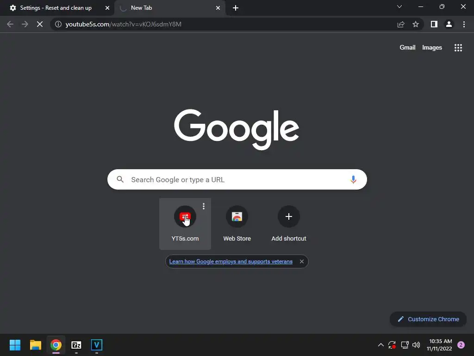Viewport: 474px width, 356px height.
Task: Open Windows Start menu
Action: coord(15,345)
